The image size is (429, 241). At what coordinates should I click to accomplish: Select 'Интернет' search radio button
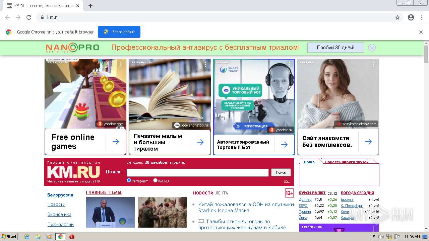tap(129, 180)
